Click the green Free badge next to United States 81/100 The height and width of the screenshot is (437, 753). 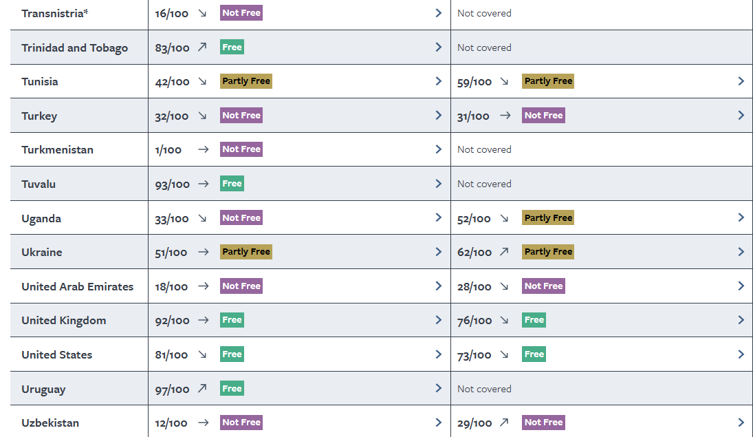[x=232, y=354]
